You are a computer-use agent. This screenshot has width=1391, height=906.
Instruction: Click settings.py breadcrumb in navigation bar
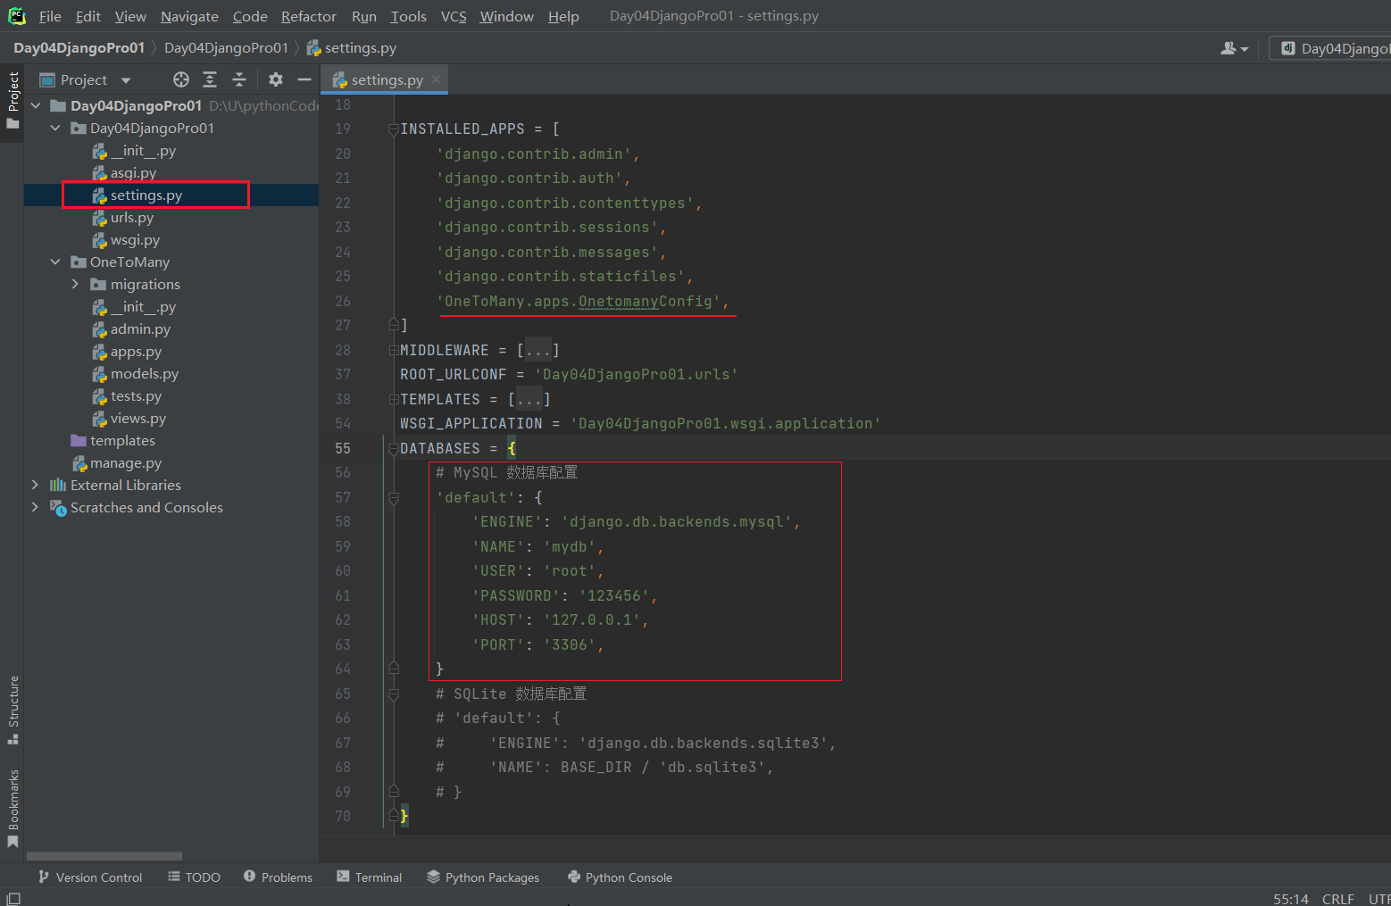(352, 48)
